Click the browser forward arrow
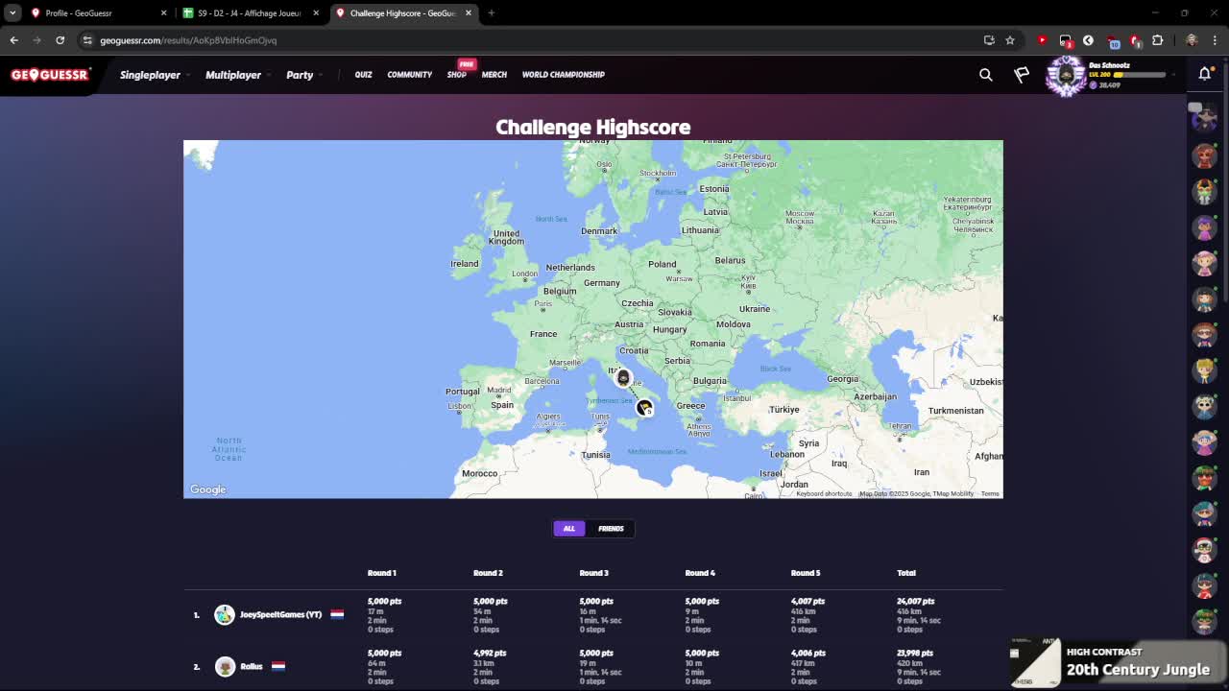The width and height of the screenshot is (1229, 691). pyautogui.click(x=36, y=40)
